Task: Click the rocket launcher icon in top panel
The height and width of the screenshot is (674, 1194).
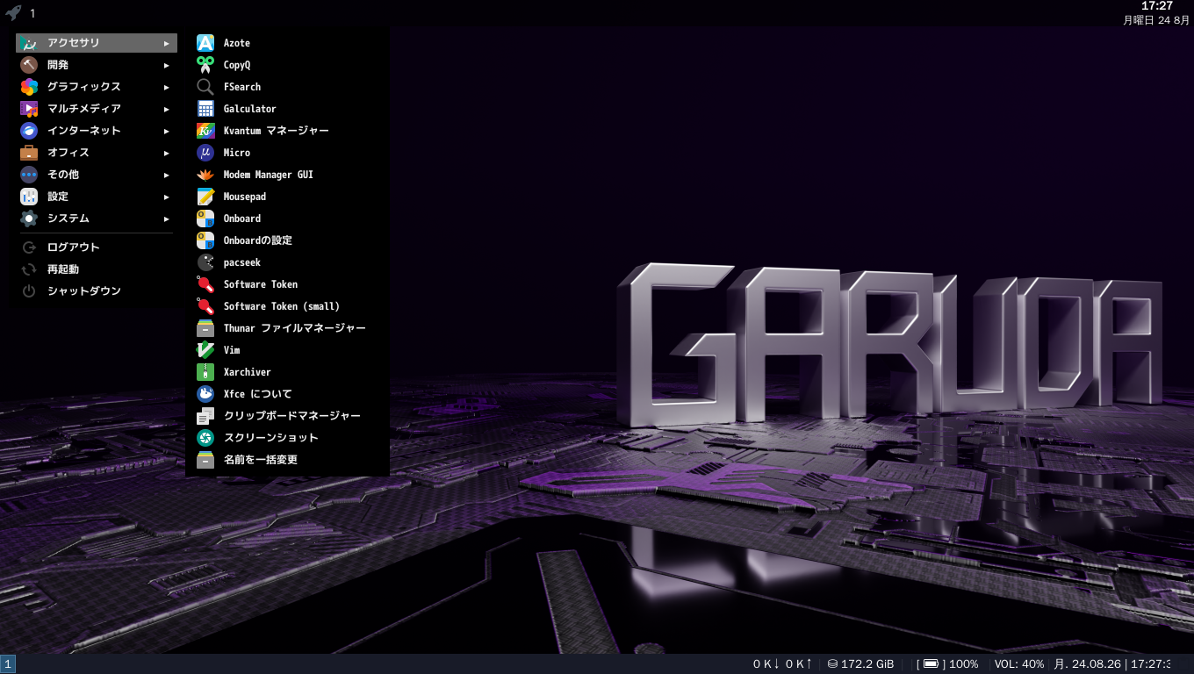Action: 13,12
